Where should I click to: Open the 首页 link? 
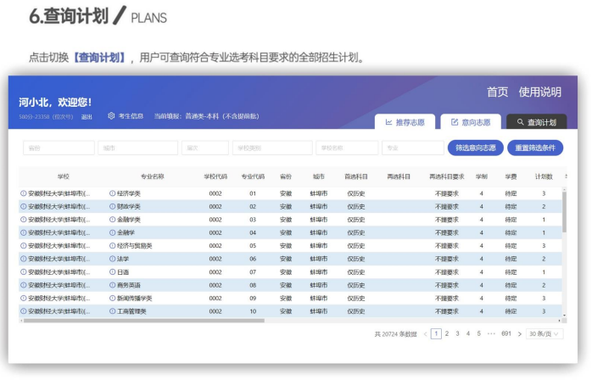(497, 92)
